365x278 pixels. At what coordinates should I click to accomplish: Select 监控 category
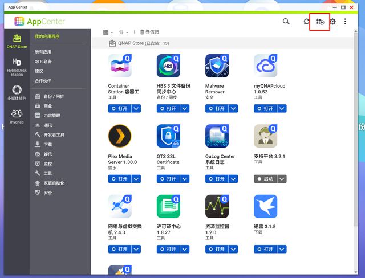43,163
